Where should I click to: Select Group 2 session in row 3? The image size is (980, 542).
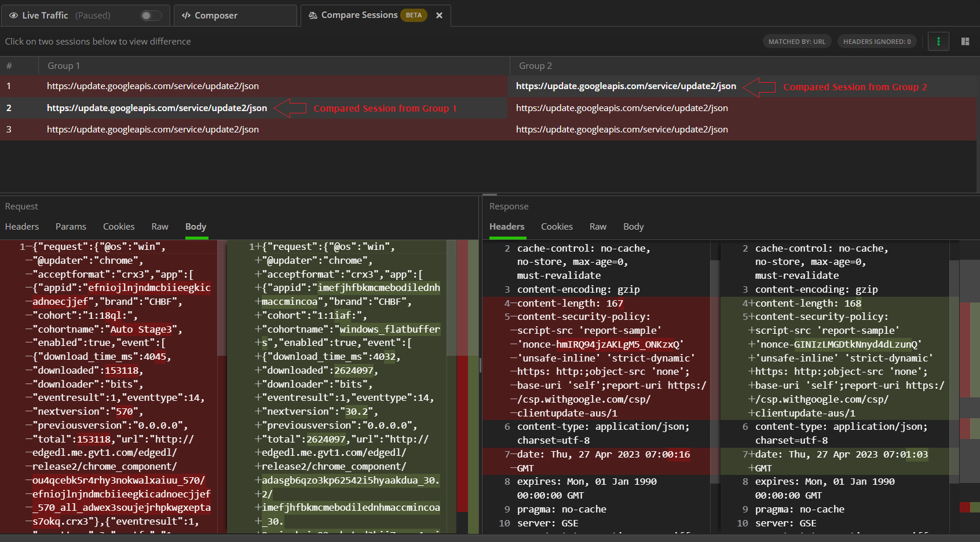(622, 130)
